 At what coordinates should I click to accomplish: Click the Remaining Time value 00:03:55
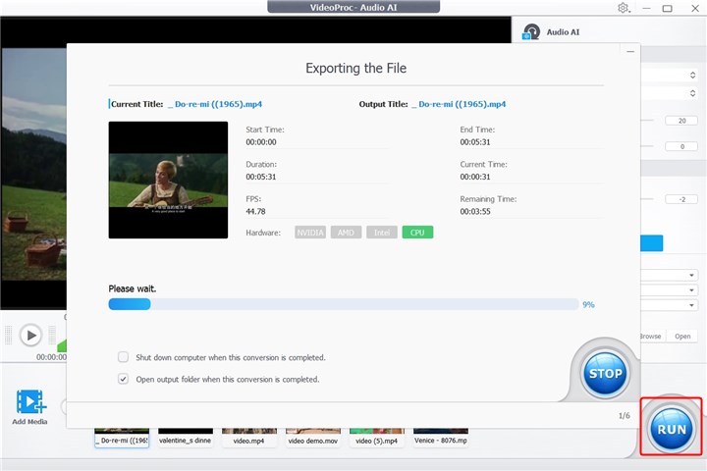point(475,211)
